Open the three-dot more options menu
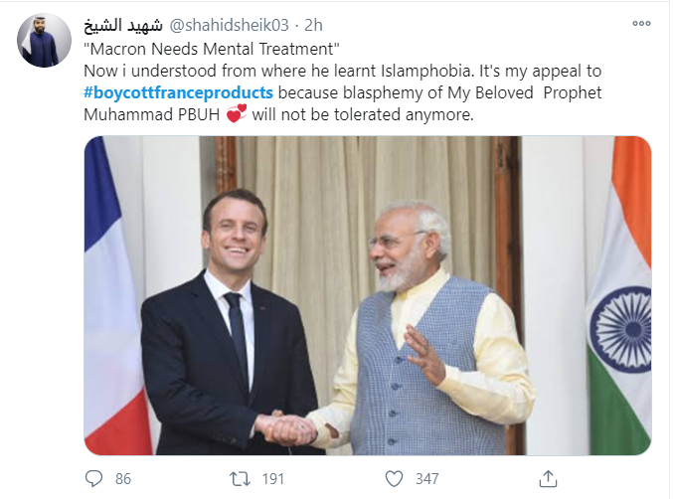The width and height of the screenshot is (673, 499). 642,24
